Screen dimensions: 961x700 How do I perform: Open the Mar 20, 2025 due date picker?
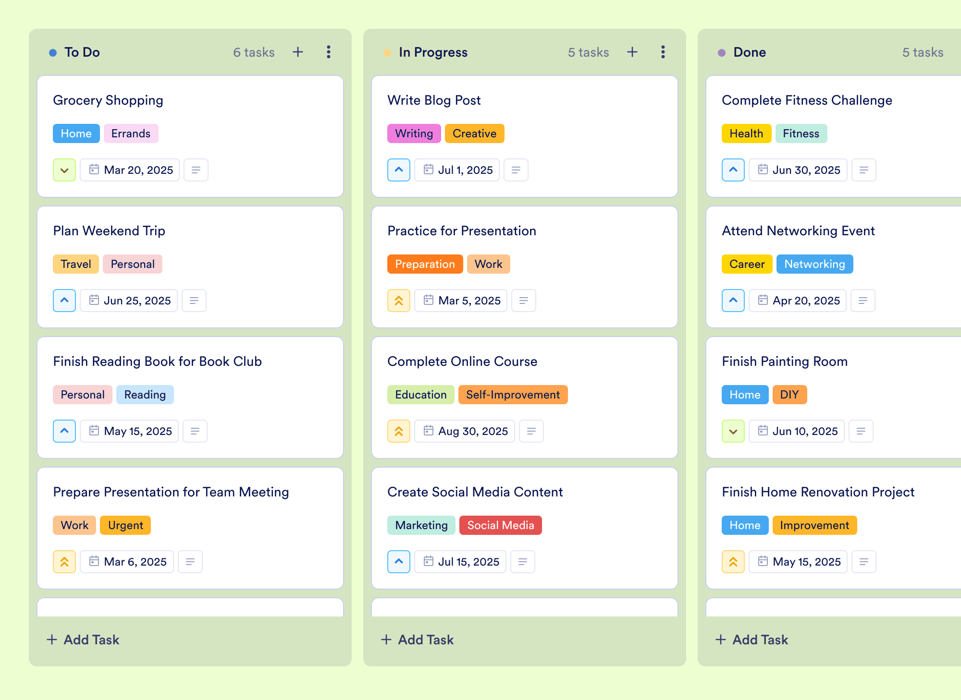point(130,170)
